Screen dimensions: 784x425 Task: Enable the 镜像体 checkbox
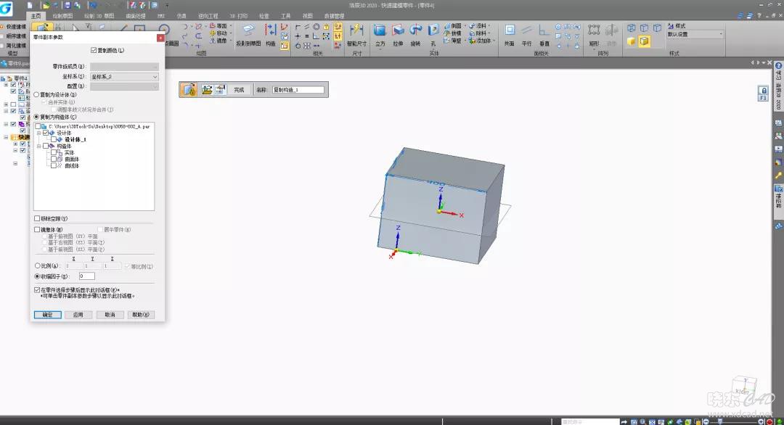[x=38, y=230]
